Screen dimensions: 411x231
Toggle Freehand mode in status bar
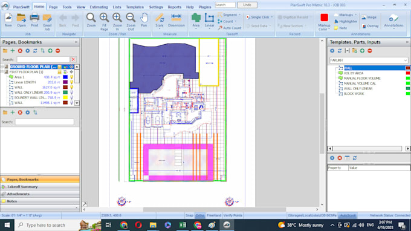coord(214,215)
